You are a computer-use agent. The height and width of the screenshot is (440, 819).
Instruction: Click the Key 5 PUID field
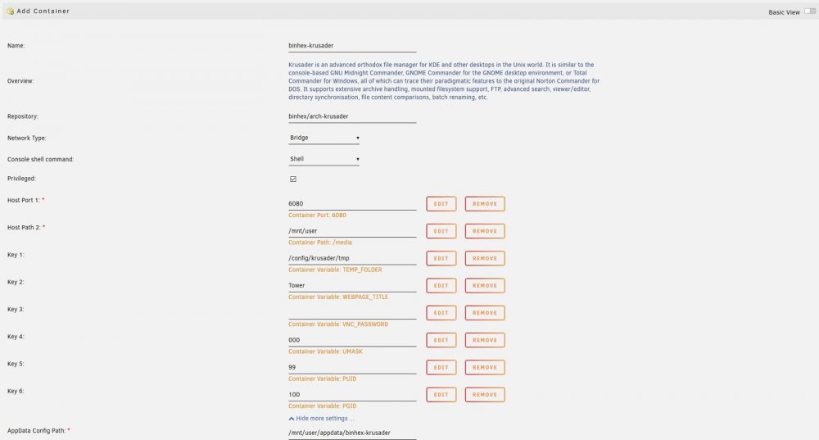pyautogui.click(x=352, y=367)
